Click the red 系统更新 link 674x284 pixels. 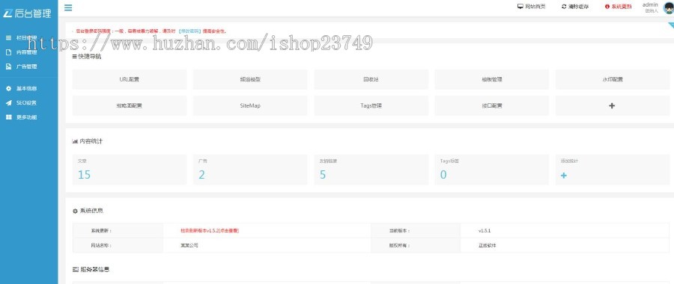coord(618,7)
